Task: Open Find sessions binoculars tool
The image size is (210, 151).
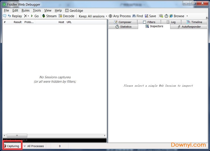Action: tap(138, 16)
